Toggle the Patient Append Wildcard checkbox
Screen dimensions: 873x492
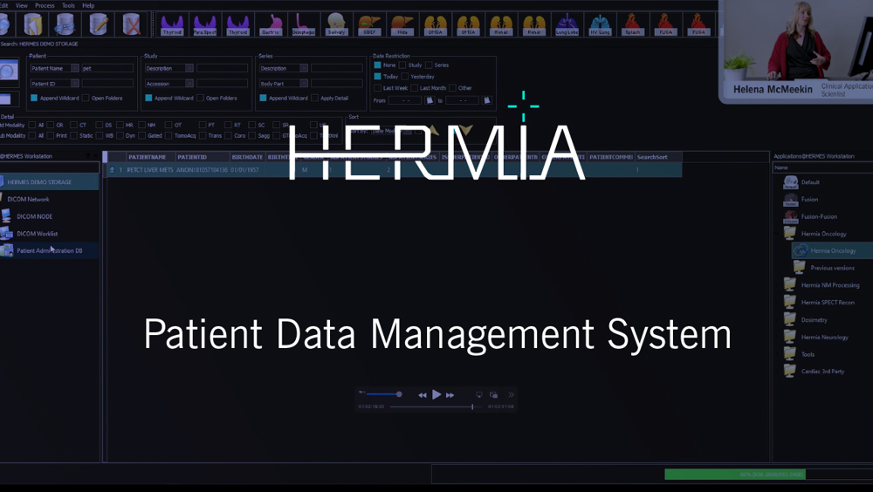[34, 98]
